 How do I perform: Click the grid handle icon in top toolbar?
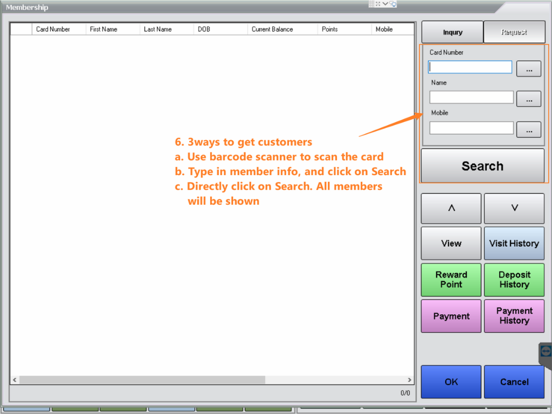(x=371, y=4)
